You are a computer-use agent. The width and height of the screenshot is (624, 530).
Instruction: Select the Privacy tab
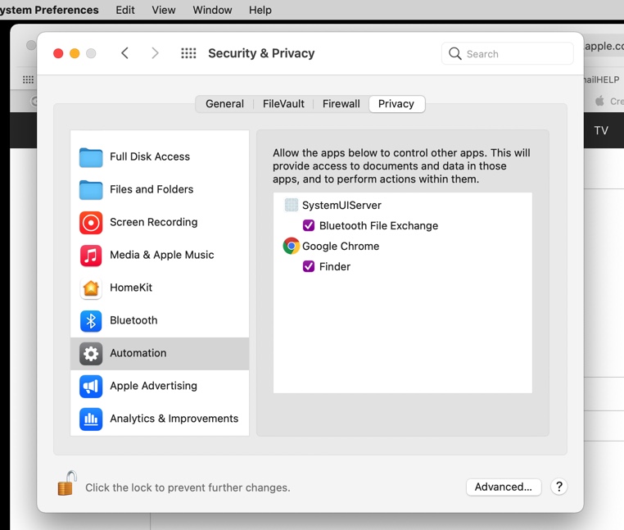(396, 104)
